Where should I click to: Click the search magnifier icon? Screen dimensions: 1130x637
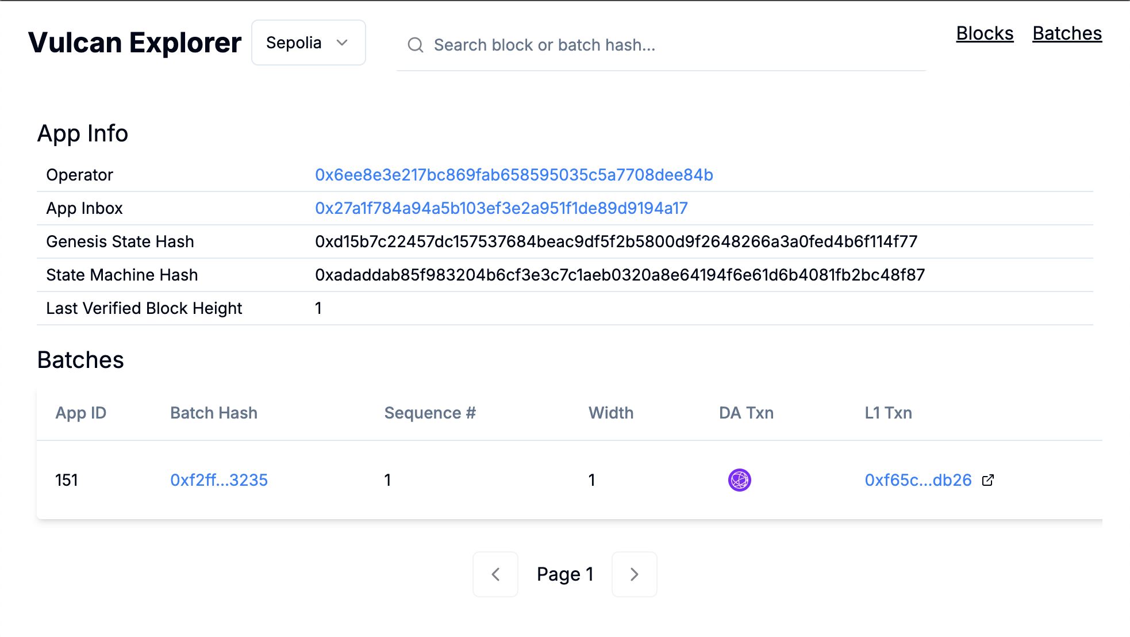point(416,45)
